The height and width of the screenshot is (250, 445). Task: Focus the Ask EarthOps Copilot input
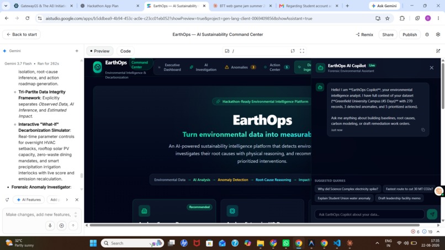(369, 214)
